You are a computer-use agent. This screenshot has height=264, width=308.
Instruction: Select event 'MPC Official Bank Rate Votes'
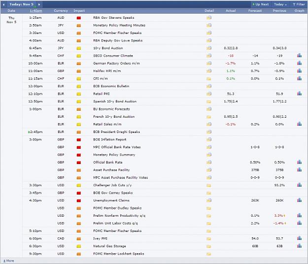pyautogui.click(x=117, y=147)
